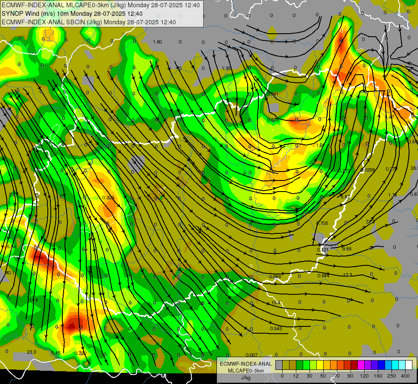Click the '14.8' value on the map
418x384 pixels.
[x=33, y=300]
